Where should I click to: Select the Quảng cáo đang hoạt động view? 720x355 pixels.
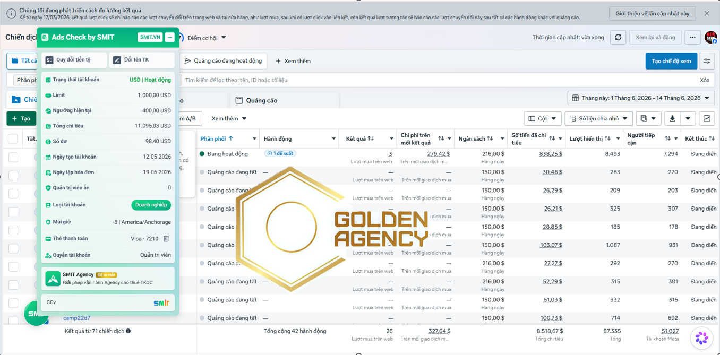coord(223,61)
